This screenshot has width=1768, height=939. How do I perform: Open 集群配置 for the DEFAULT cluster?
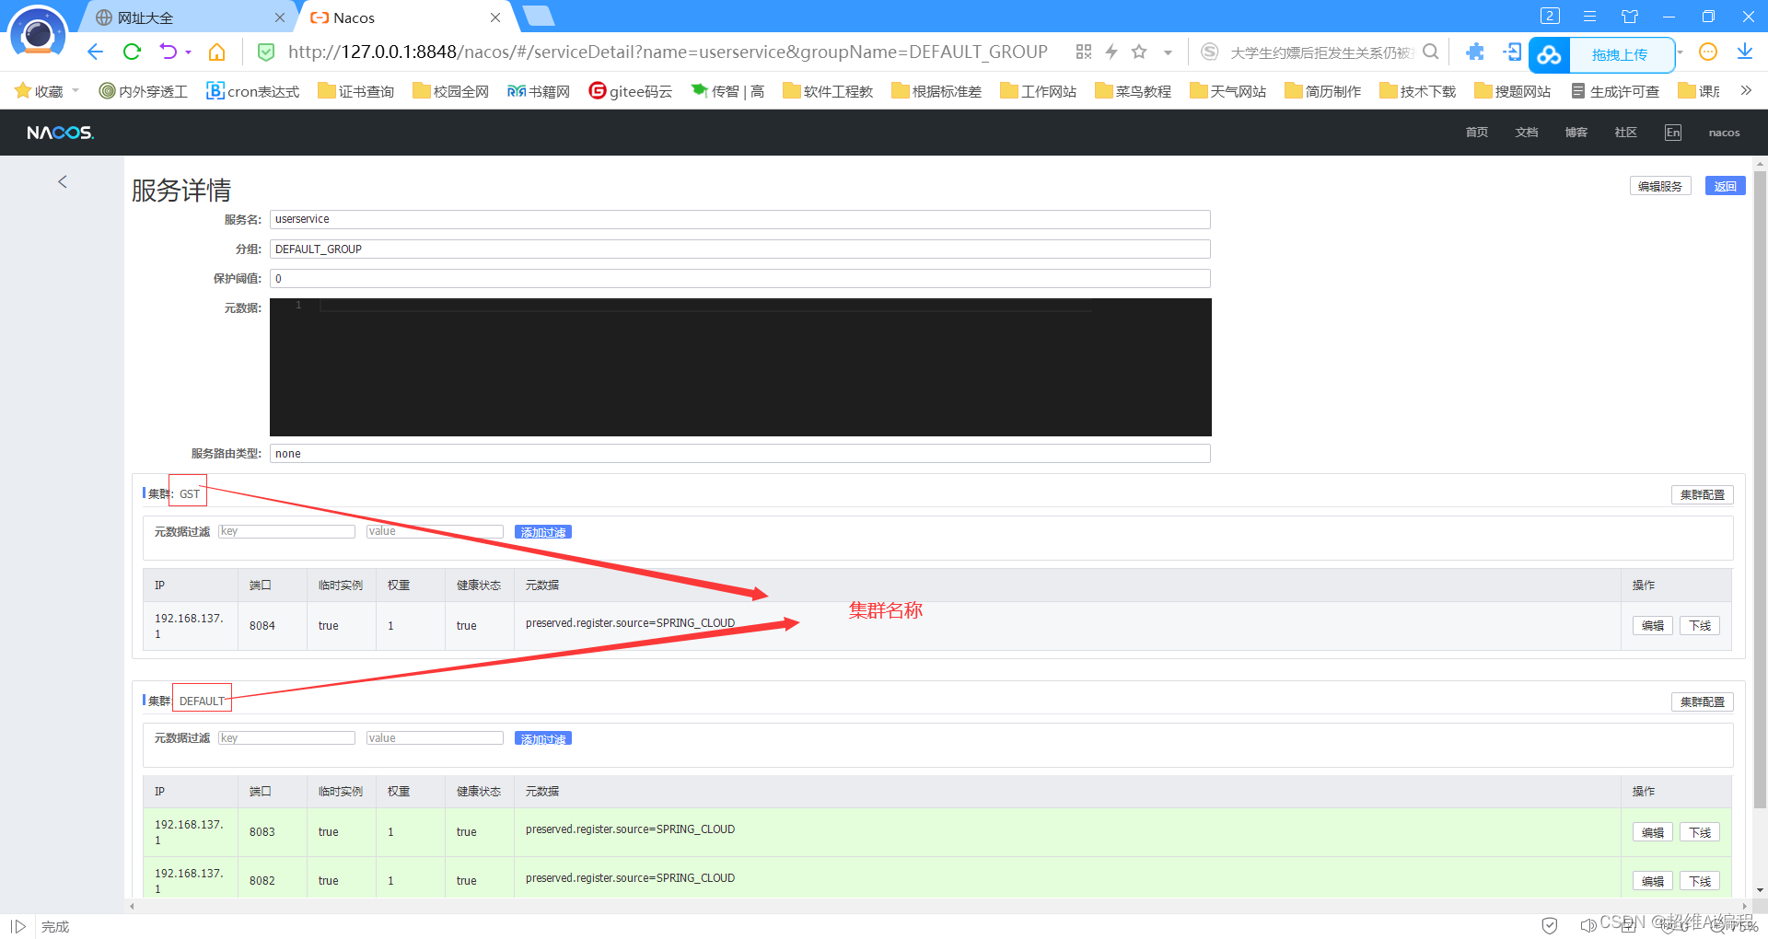[x=1703, y=701]
